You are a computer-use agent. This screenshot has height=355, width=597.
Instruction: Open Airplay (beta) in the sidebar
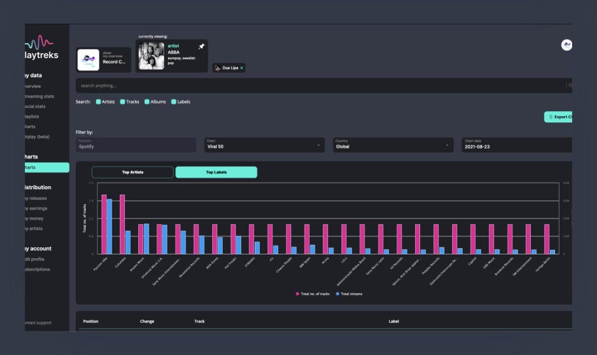click(x=38, y=137)
